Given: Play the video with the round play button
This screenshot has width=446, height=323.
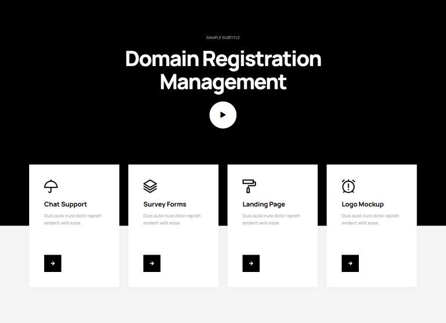Looking at the screenshot, I should 223,115.
